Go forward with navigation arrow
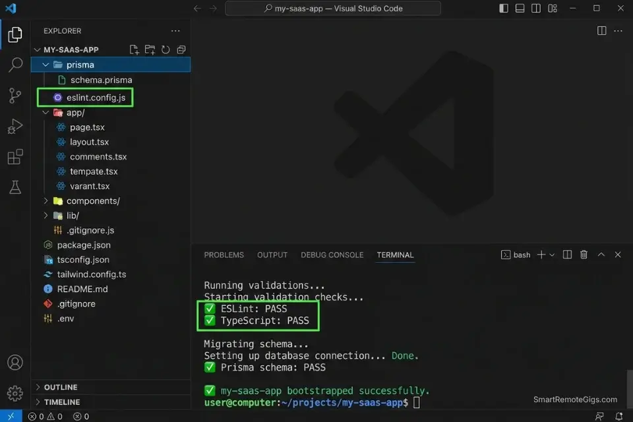 [213, 9]
